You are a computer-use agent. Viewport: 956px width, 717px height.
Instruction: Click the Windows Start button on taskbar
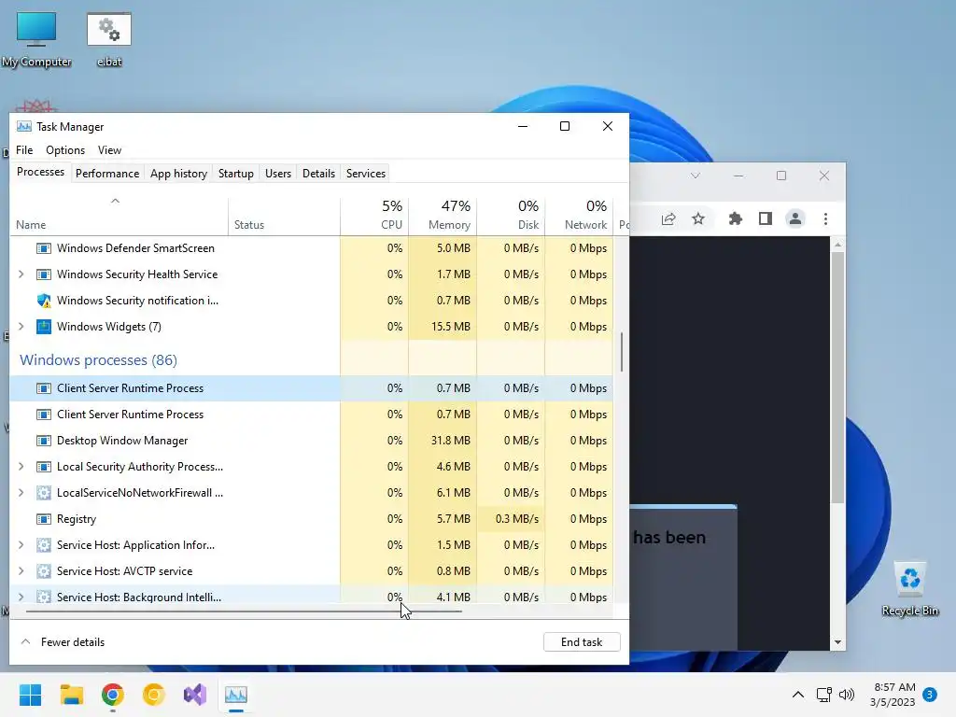tap(30, 695)
